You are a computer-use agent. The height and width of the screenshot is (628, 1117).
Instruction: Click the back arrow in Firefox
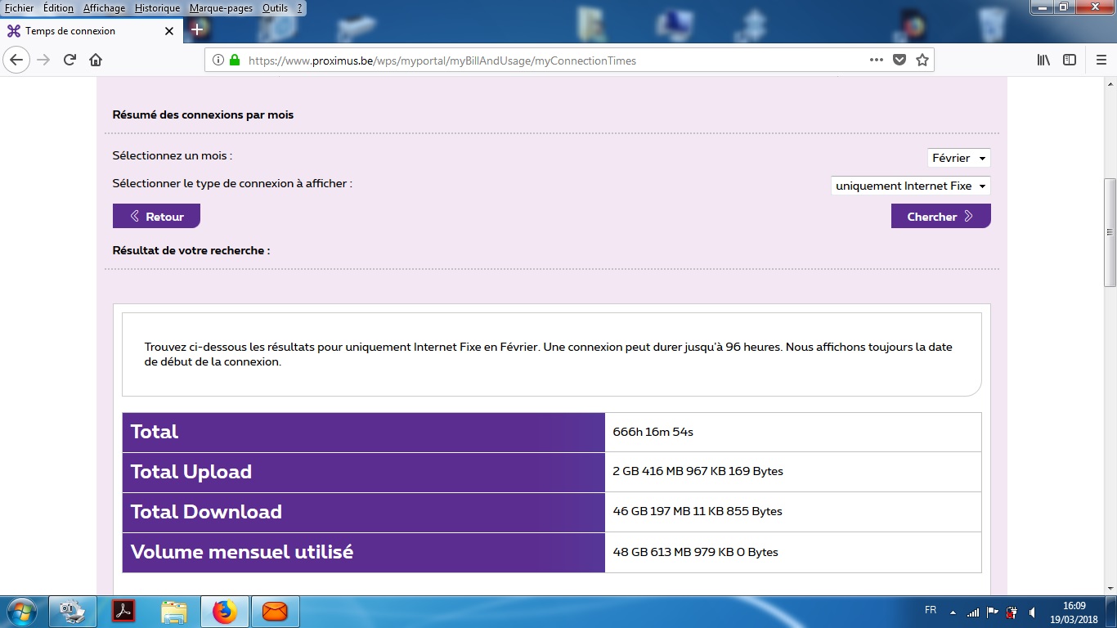click(x=16, y=60)
